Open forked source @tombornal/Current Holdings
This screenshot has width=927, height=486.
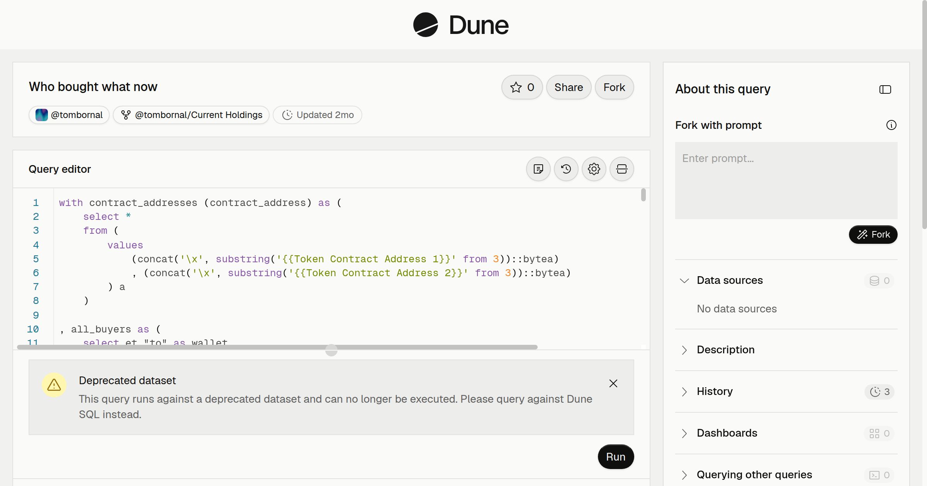click(x=191, y=115)
